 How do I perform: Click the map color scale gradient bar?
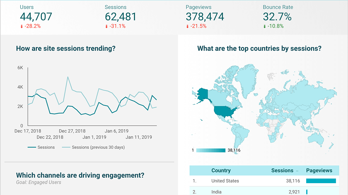211,150
